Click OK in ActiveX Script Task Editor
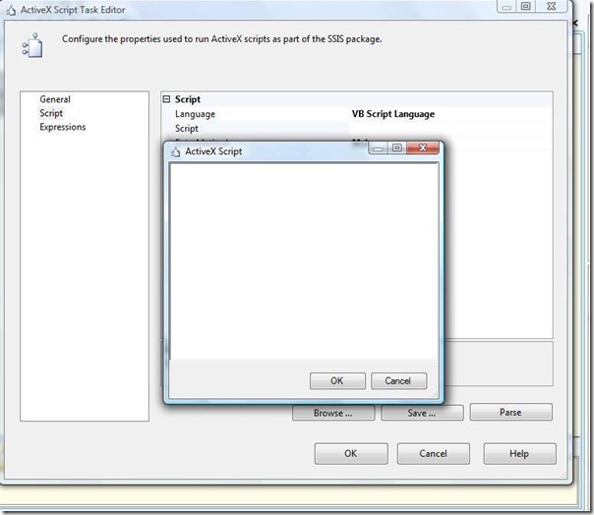 point(351,454)
